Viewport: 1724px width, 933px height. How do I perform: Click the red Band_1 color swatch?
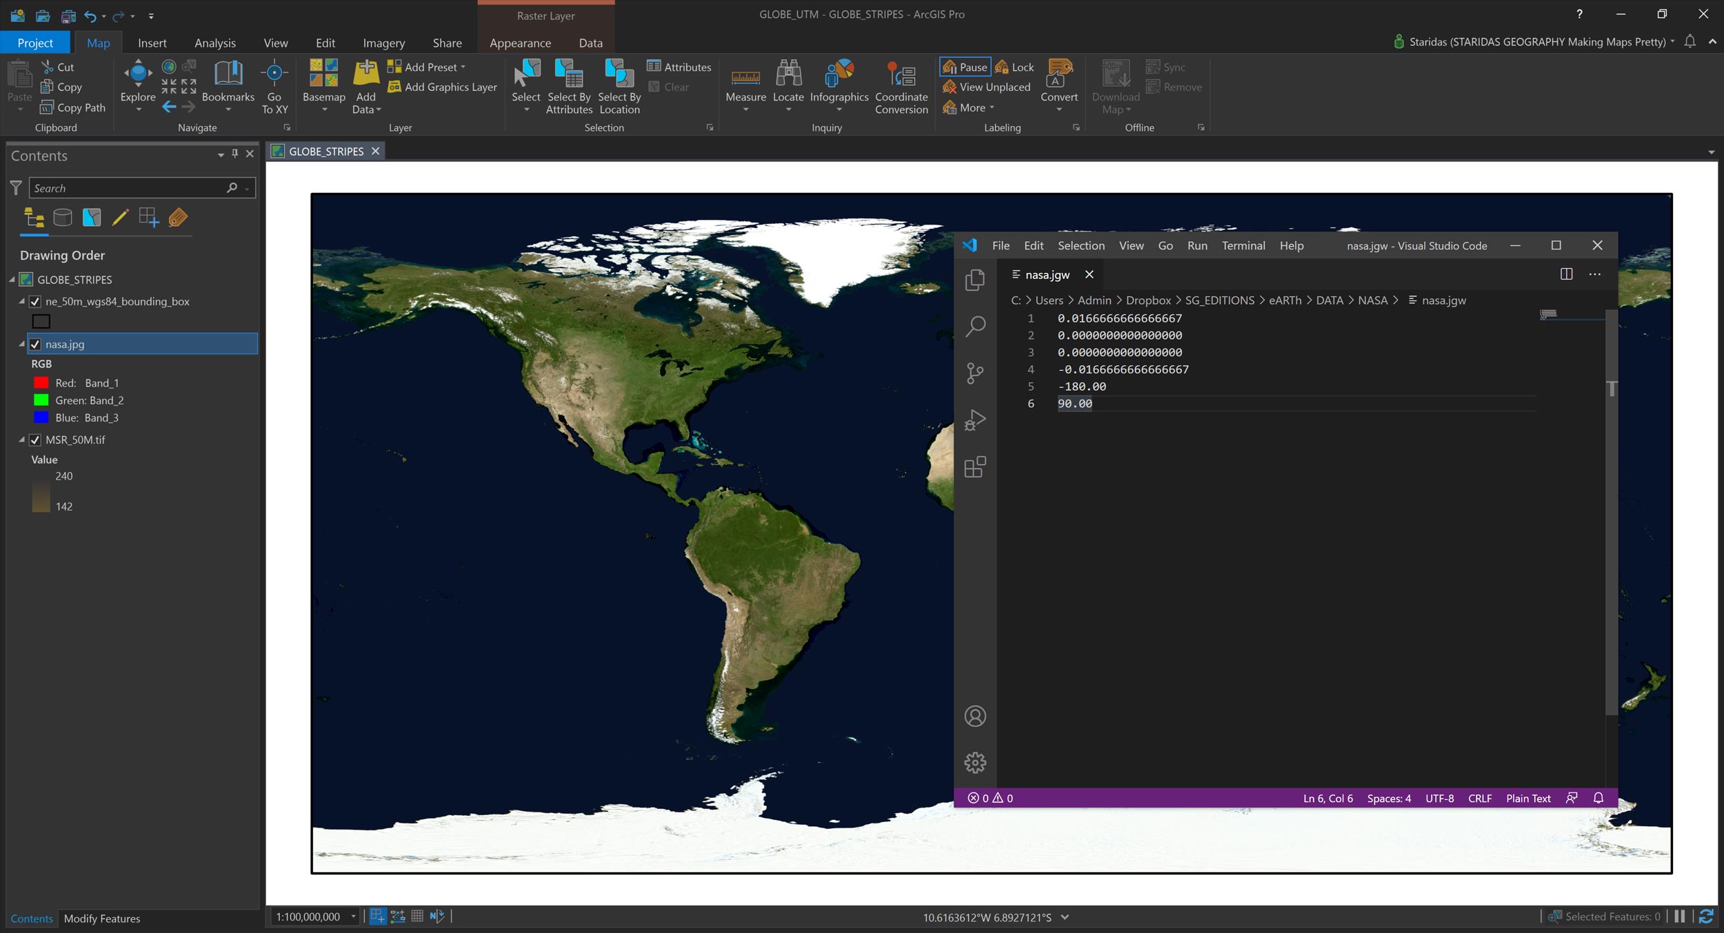click(41, 382)
